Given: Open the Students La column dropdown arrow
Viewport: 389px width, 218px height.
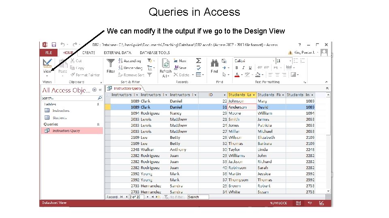Looking at the screenshot, I should point(254,95).
